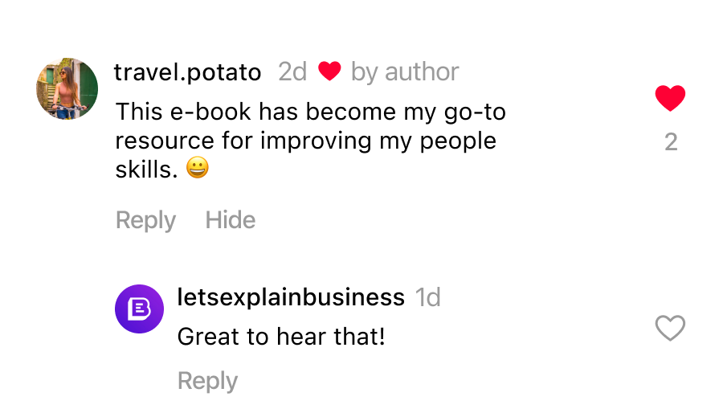
Task: Click the grinning emoji in the comment
Action: tap(197, 169)
